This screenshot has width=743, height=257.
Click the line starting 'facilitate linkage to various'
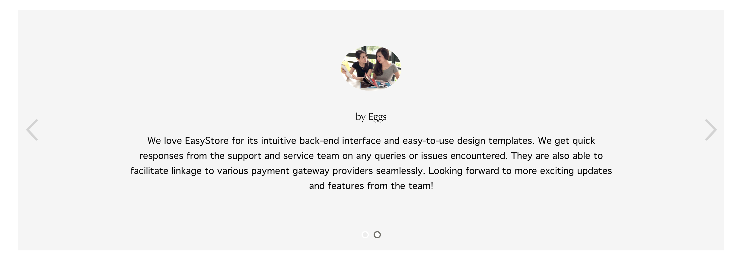(x=371, y=171)
